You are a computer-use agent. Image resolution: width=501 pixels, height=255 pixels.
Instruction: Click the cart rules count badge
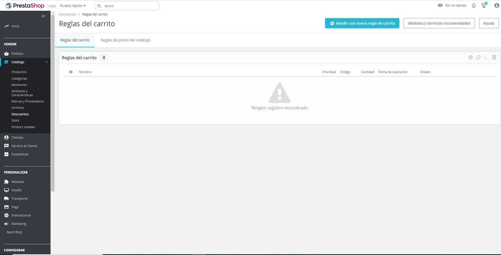pyautogui.click(x=104, y=58)
